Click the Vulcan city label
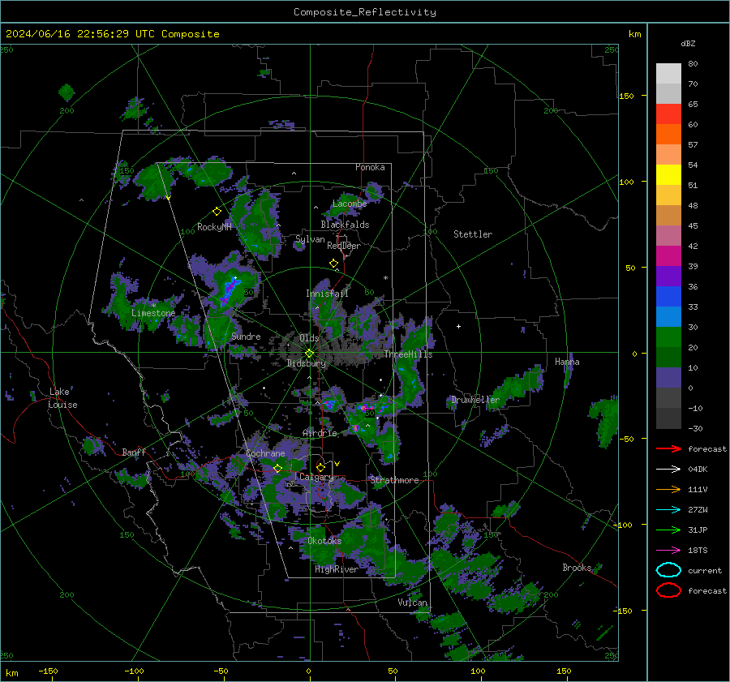Image resolution: width=730 pixels, height=682 pixels. [x=412, y=603]
